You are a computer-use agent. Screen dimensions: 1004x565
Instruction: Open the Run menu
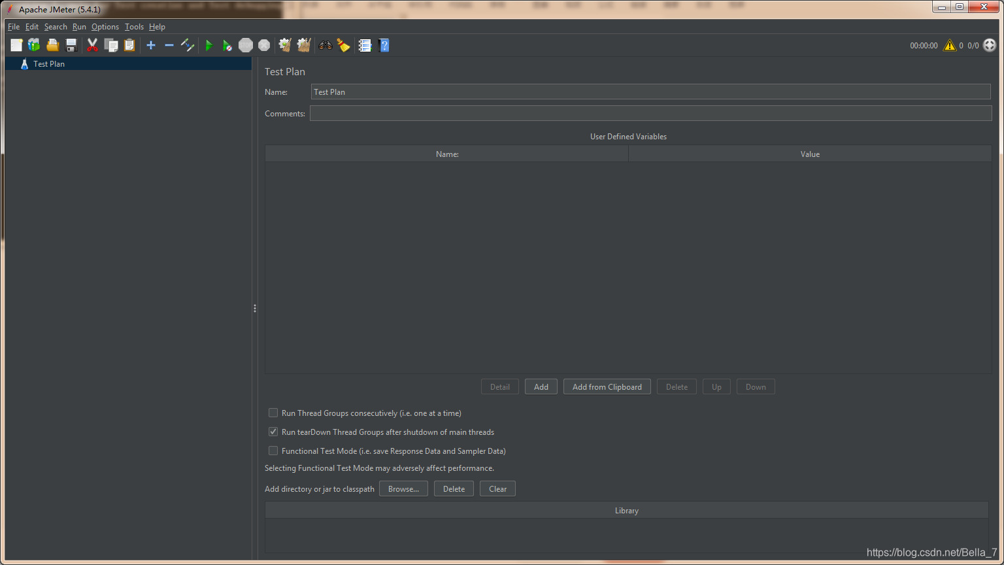point(79,27)
